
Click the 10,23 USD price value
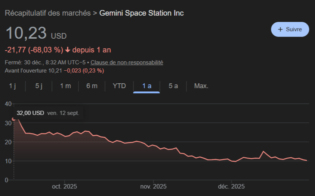pyautogui.click(x=36, y=33)
